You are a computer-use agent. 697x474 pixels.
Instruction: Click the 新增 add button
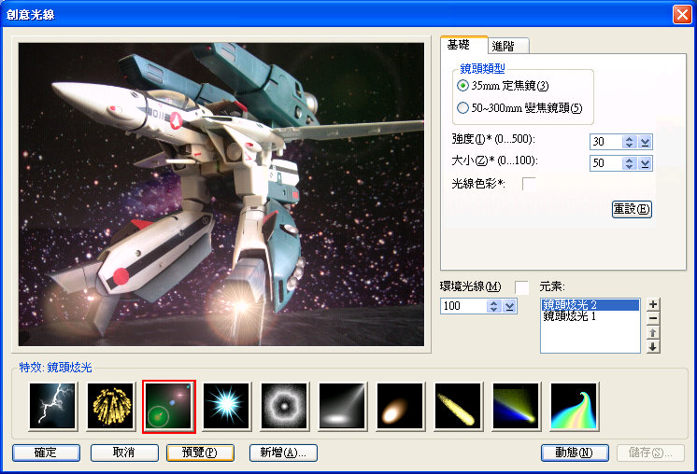(284, 453)
